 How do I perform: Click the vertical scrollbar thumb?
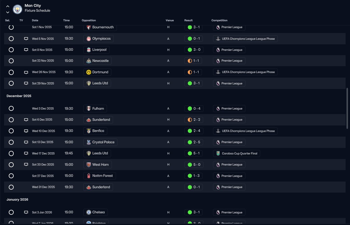347,108
